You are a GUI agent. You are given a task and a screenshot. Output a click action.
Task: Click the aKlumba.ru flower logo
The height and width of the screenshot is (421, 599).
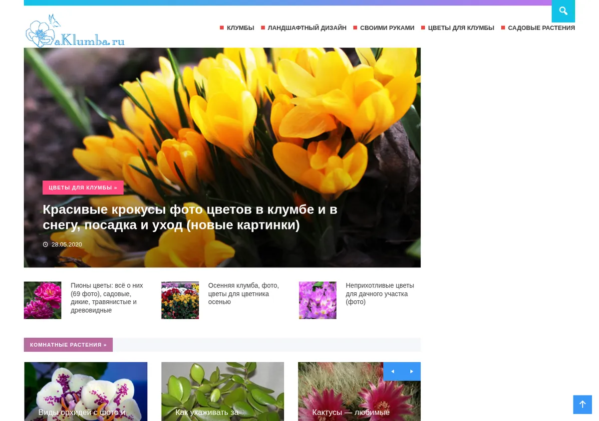(x=75, y=31)
